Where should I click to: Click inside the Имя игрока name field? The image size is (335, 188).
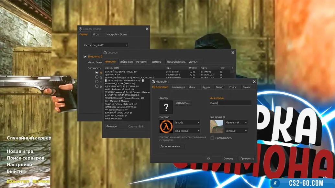pos(230,103)
